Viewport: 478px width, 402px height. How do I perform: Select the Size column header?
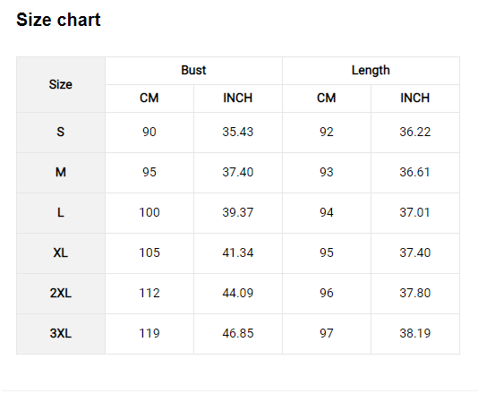pos(61,84)
